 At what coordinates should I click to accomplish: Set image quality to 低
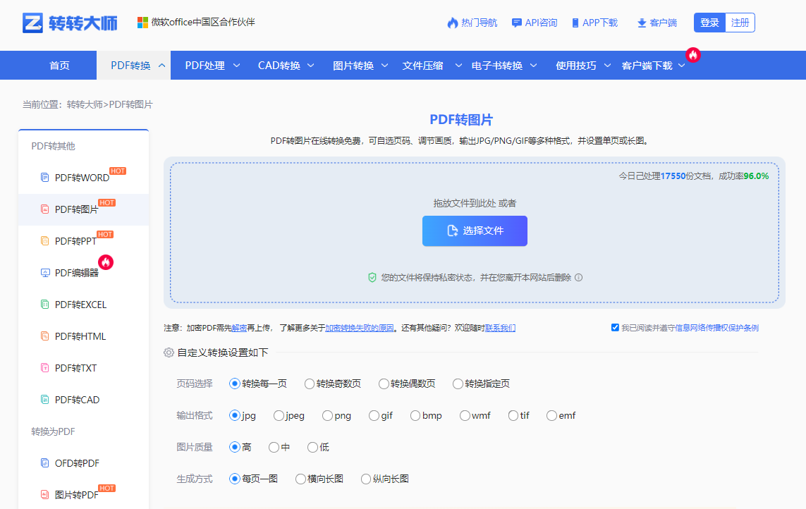(x=312, y=447)
